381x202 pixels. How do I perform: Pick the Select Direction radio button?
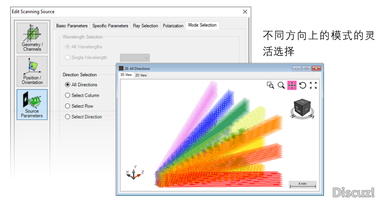68,117
